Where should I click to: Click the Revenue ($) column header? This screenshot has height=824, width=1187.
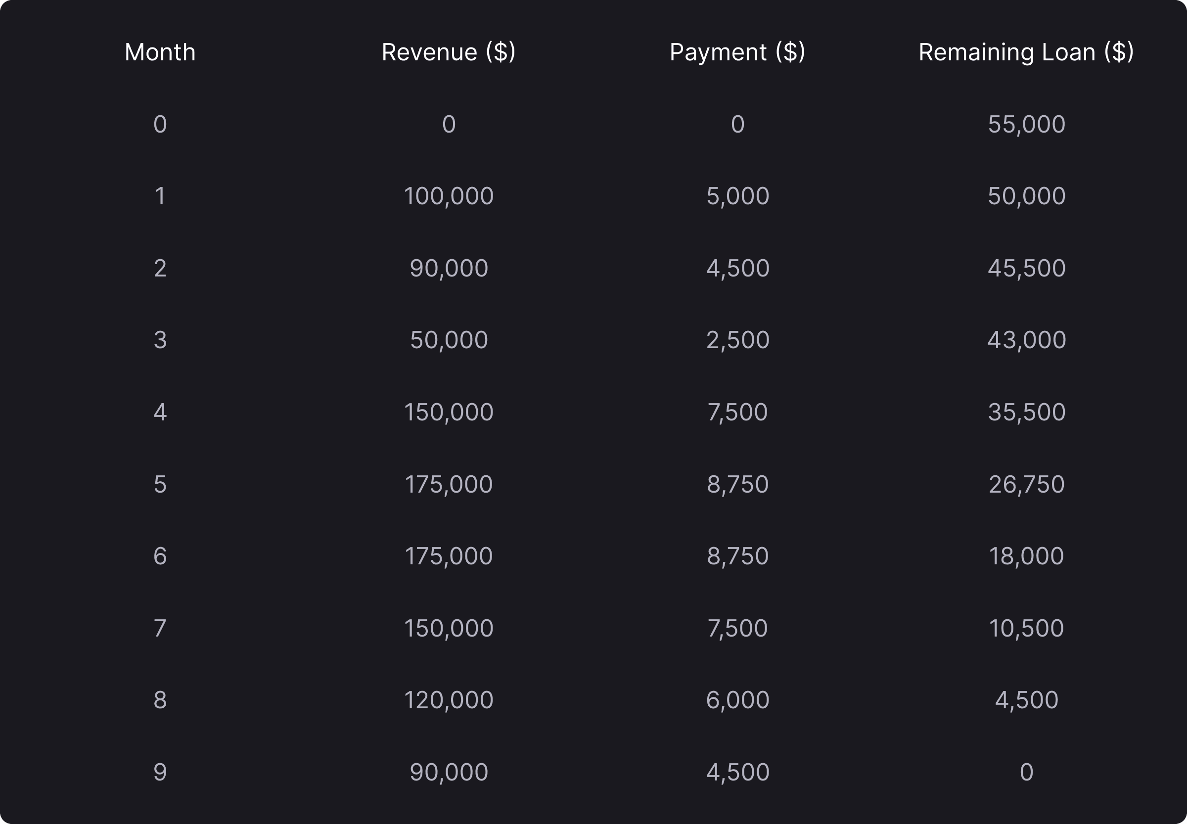448,52
